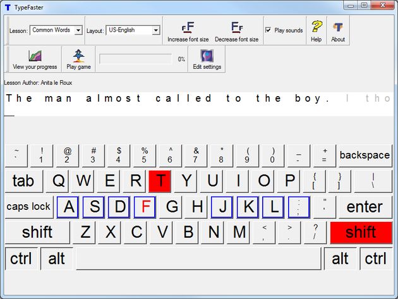Click the right ctrl key

pos(376,259)
